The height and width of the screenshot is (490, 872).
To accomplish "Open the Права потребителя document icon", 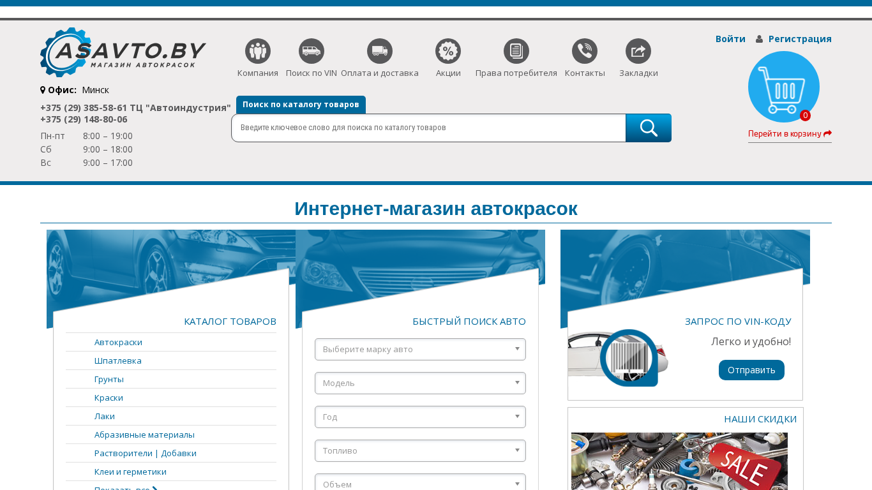I will [516, 51].
